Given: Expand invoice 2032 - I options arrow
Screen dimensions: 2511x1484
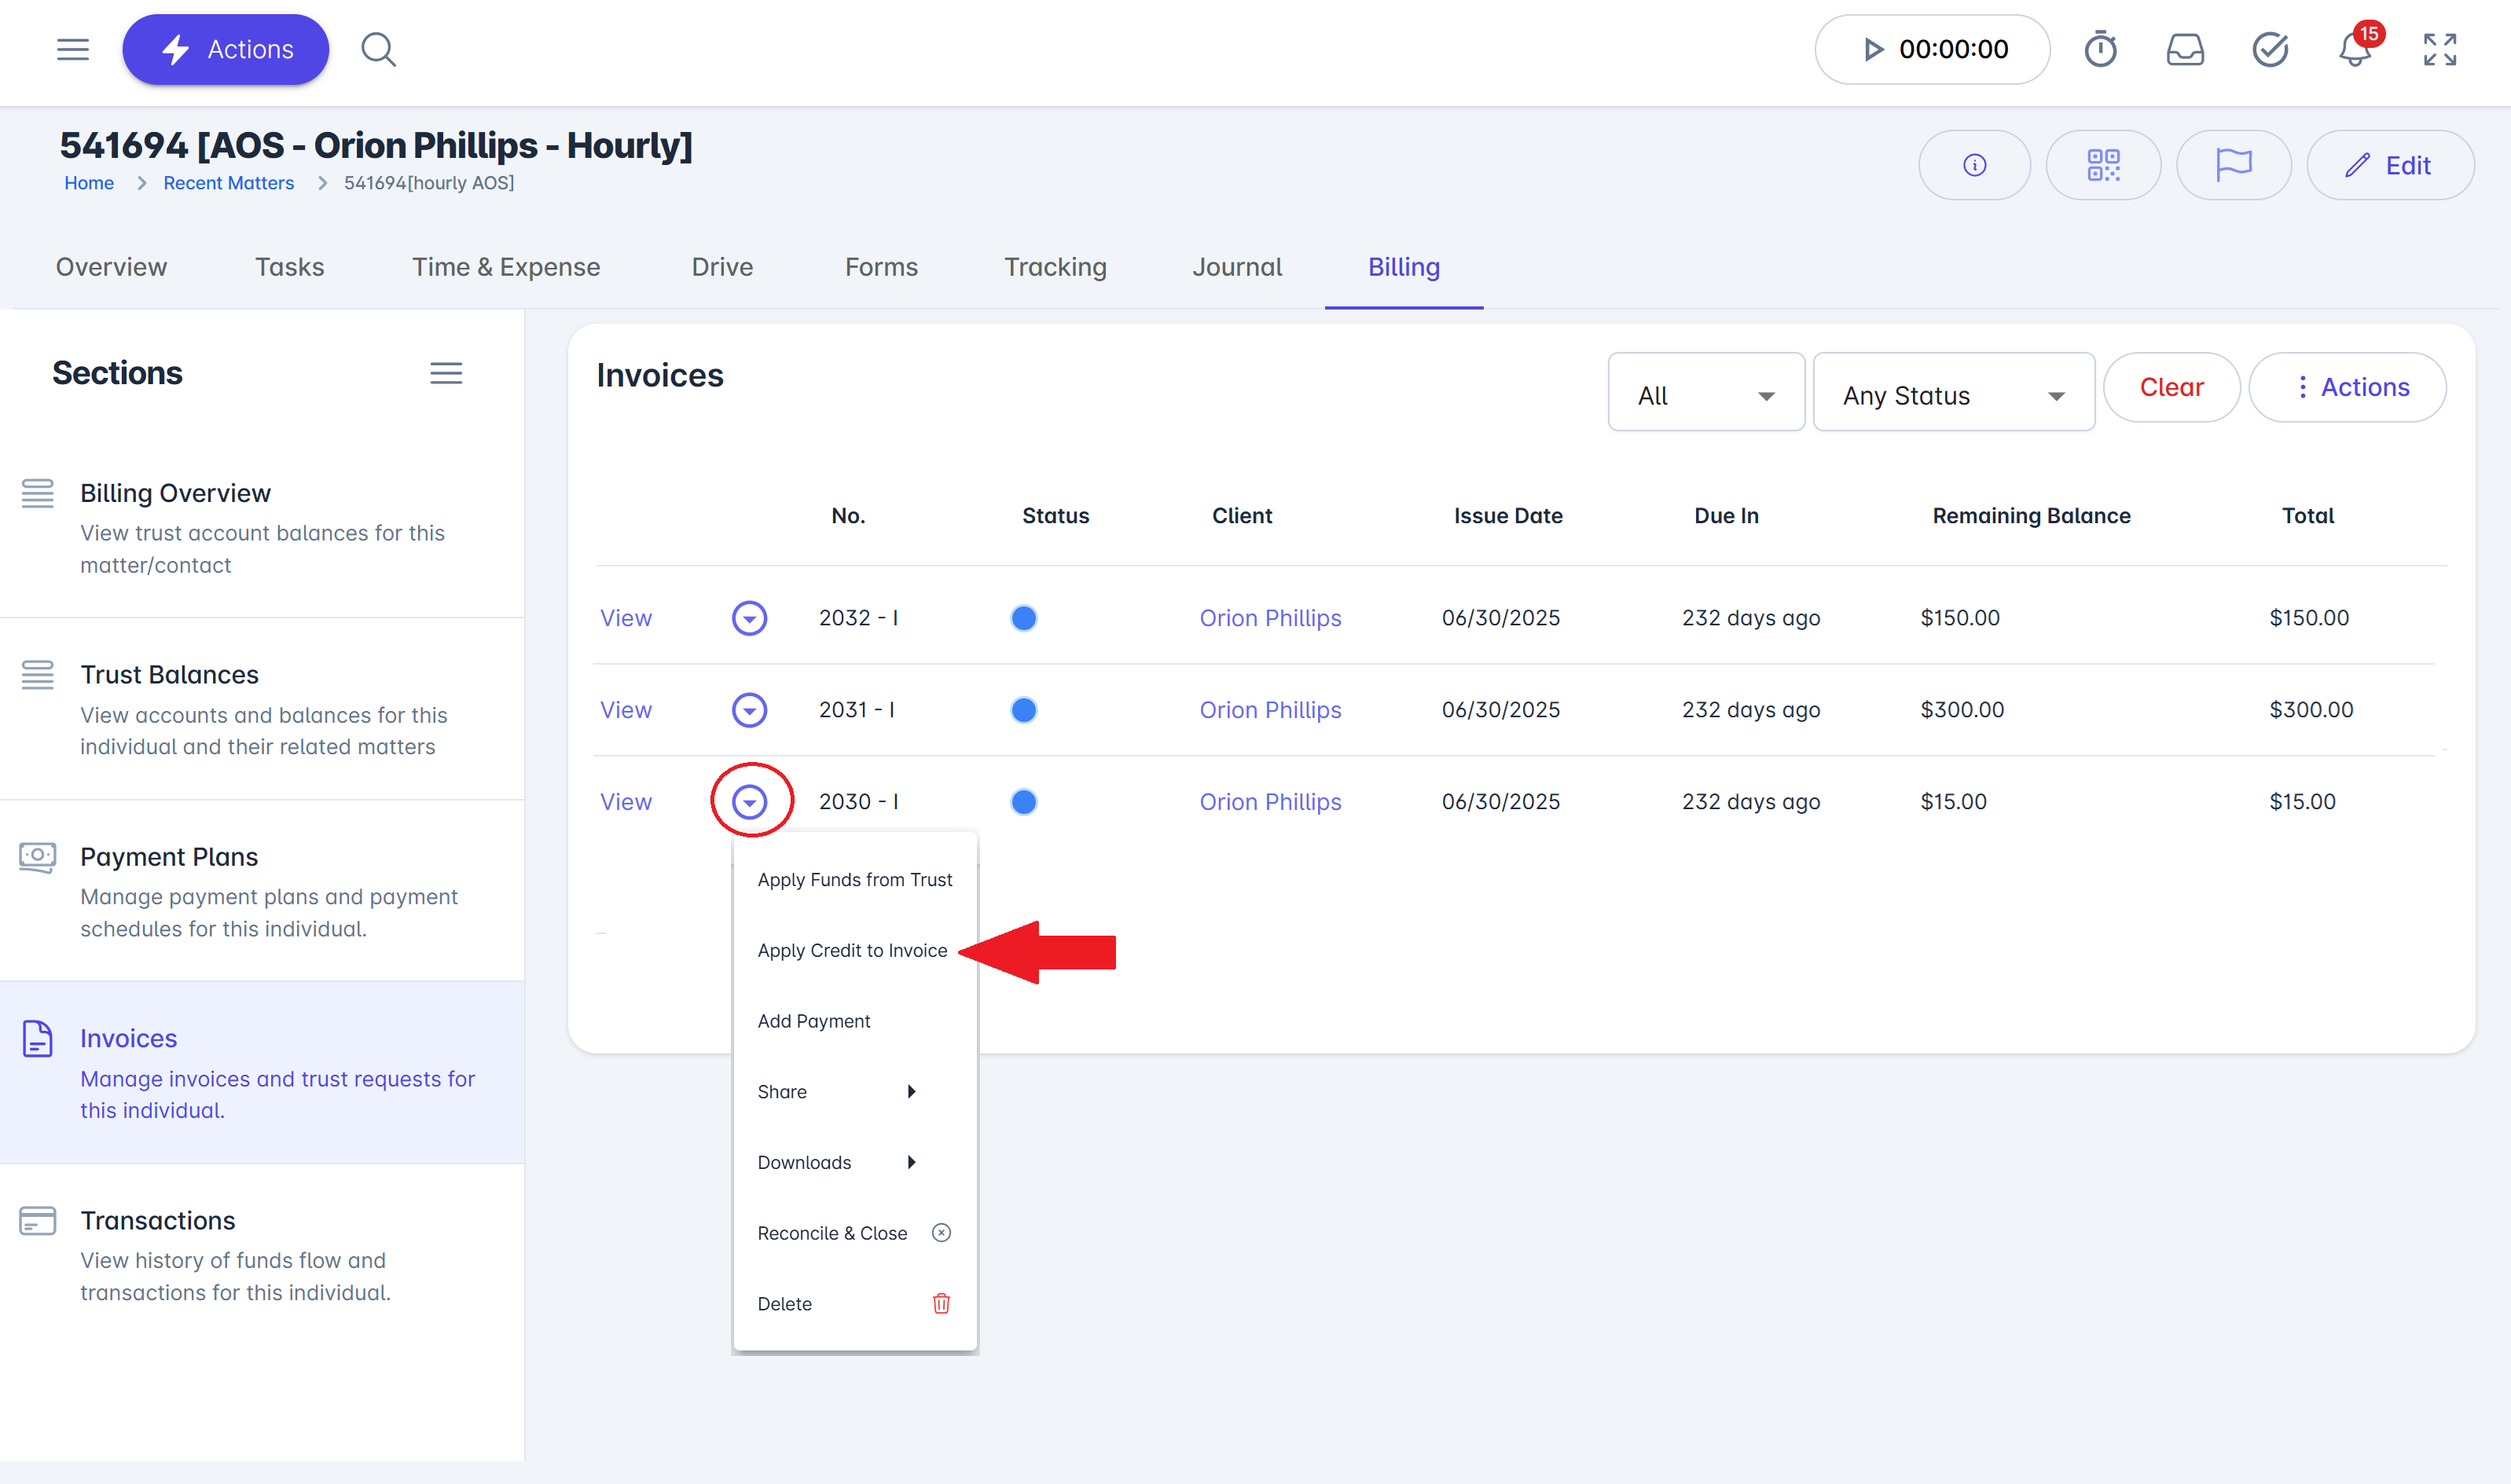Looking at the screenshot, I should tap(749, 618).
